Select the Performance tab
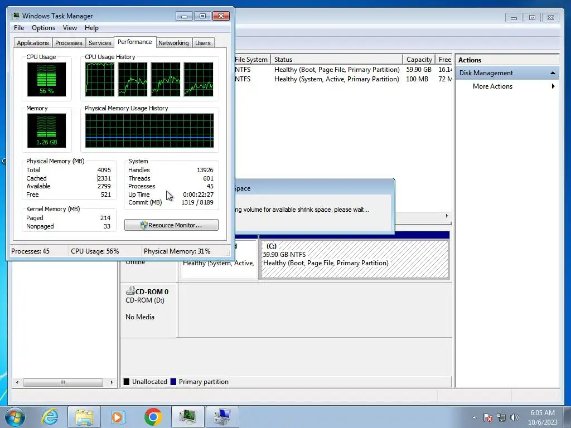The height and width of the screenshot is (428, 571). click(x=135, y=42)
